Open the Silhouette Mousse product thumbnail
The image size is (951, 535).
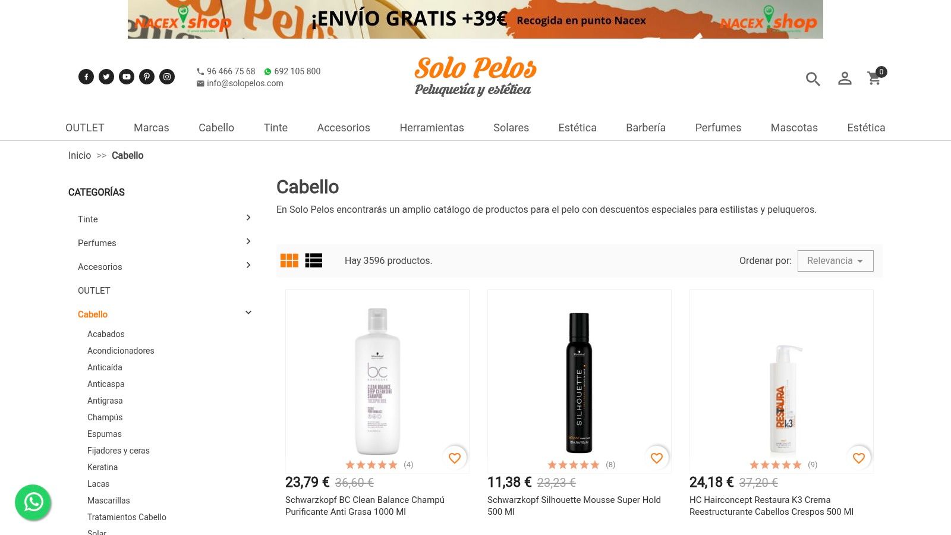tap(580, 382)
